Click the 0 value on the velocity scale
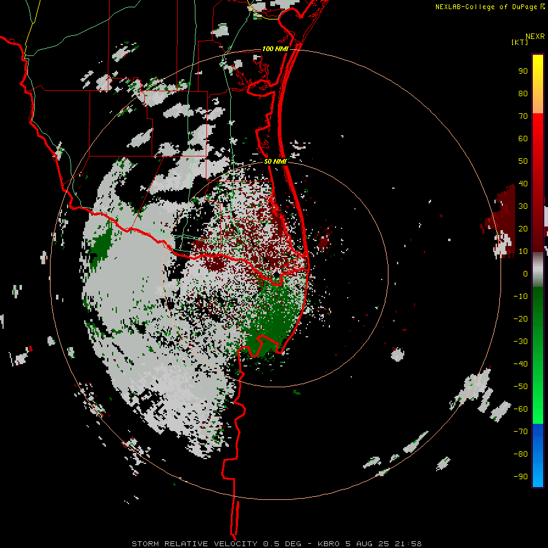Screen dimensions: 548x548 525,273
